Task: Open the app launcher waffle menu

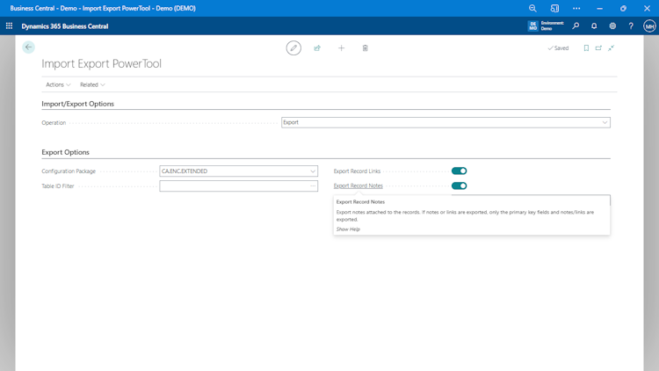Action: [x=10, y=26]
